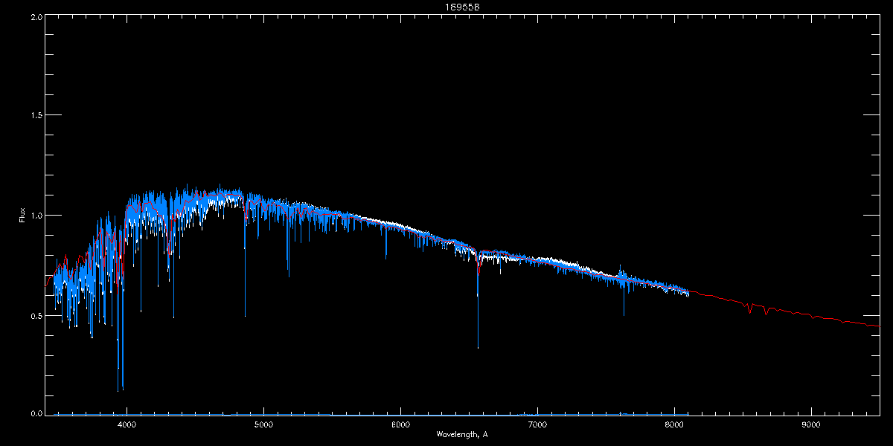Click the x-axis tick label 6000

(400, 425)
